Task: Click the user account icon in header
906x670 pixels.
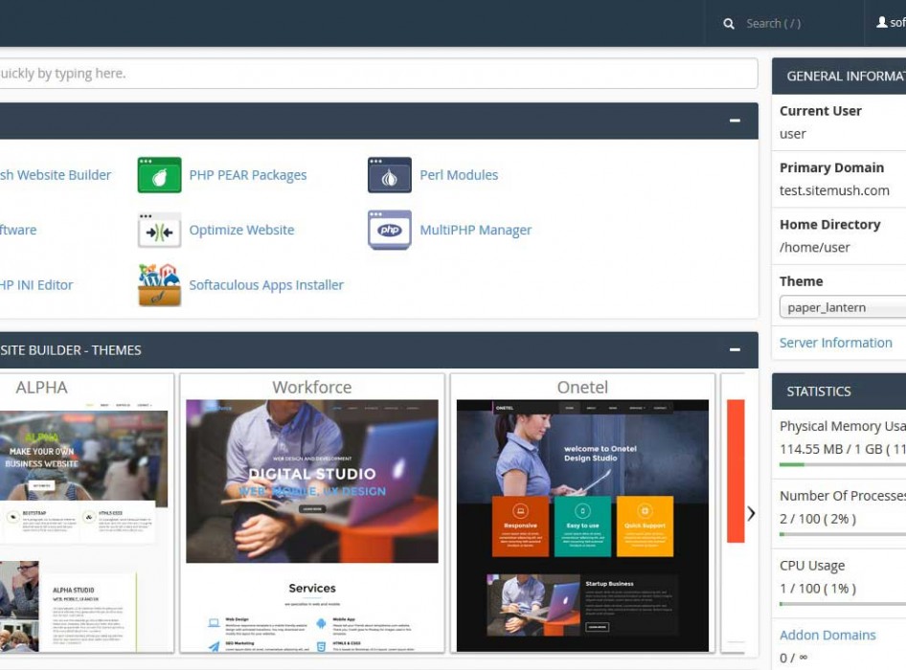Action: 882,22
